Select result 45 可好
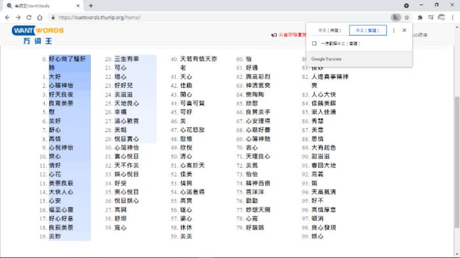460x258 pixels. (186, 112)
